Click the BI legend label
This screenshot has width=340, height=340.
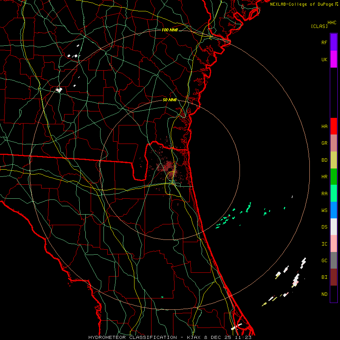pyautogui.click(x=324, y=277)
